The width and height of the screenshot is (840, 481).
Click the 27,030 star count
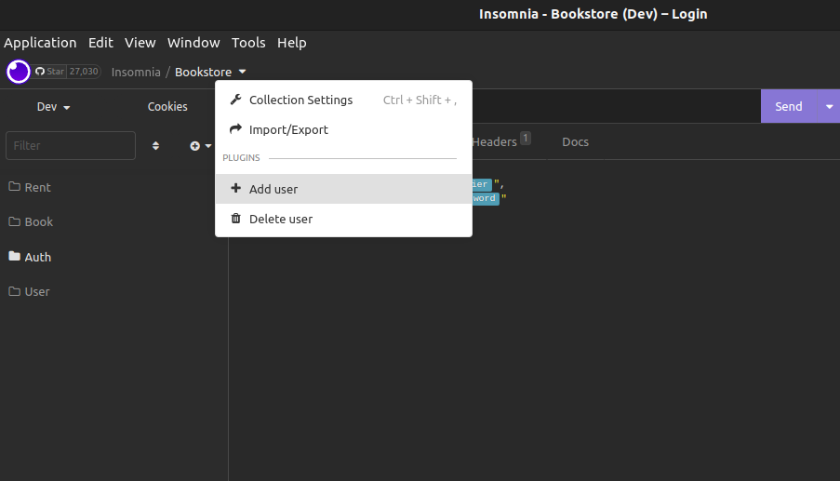click(84, 72)
